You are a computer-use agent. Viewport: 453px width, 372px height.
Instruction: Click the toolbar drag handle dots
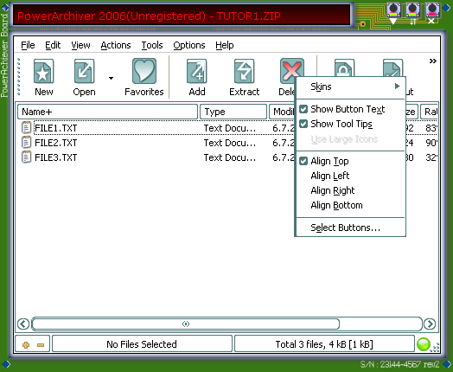pyautogui.click(x=19, y=77)
